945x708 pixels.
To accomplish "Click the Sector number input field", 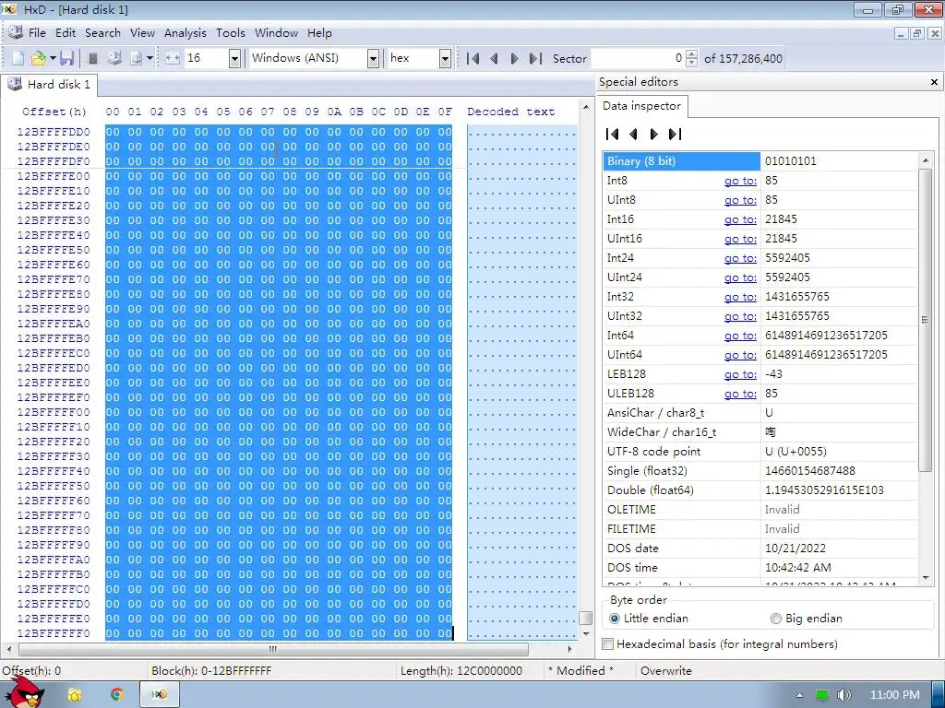I will (638, 58).
